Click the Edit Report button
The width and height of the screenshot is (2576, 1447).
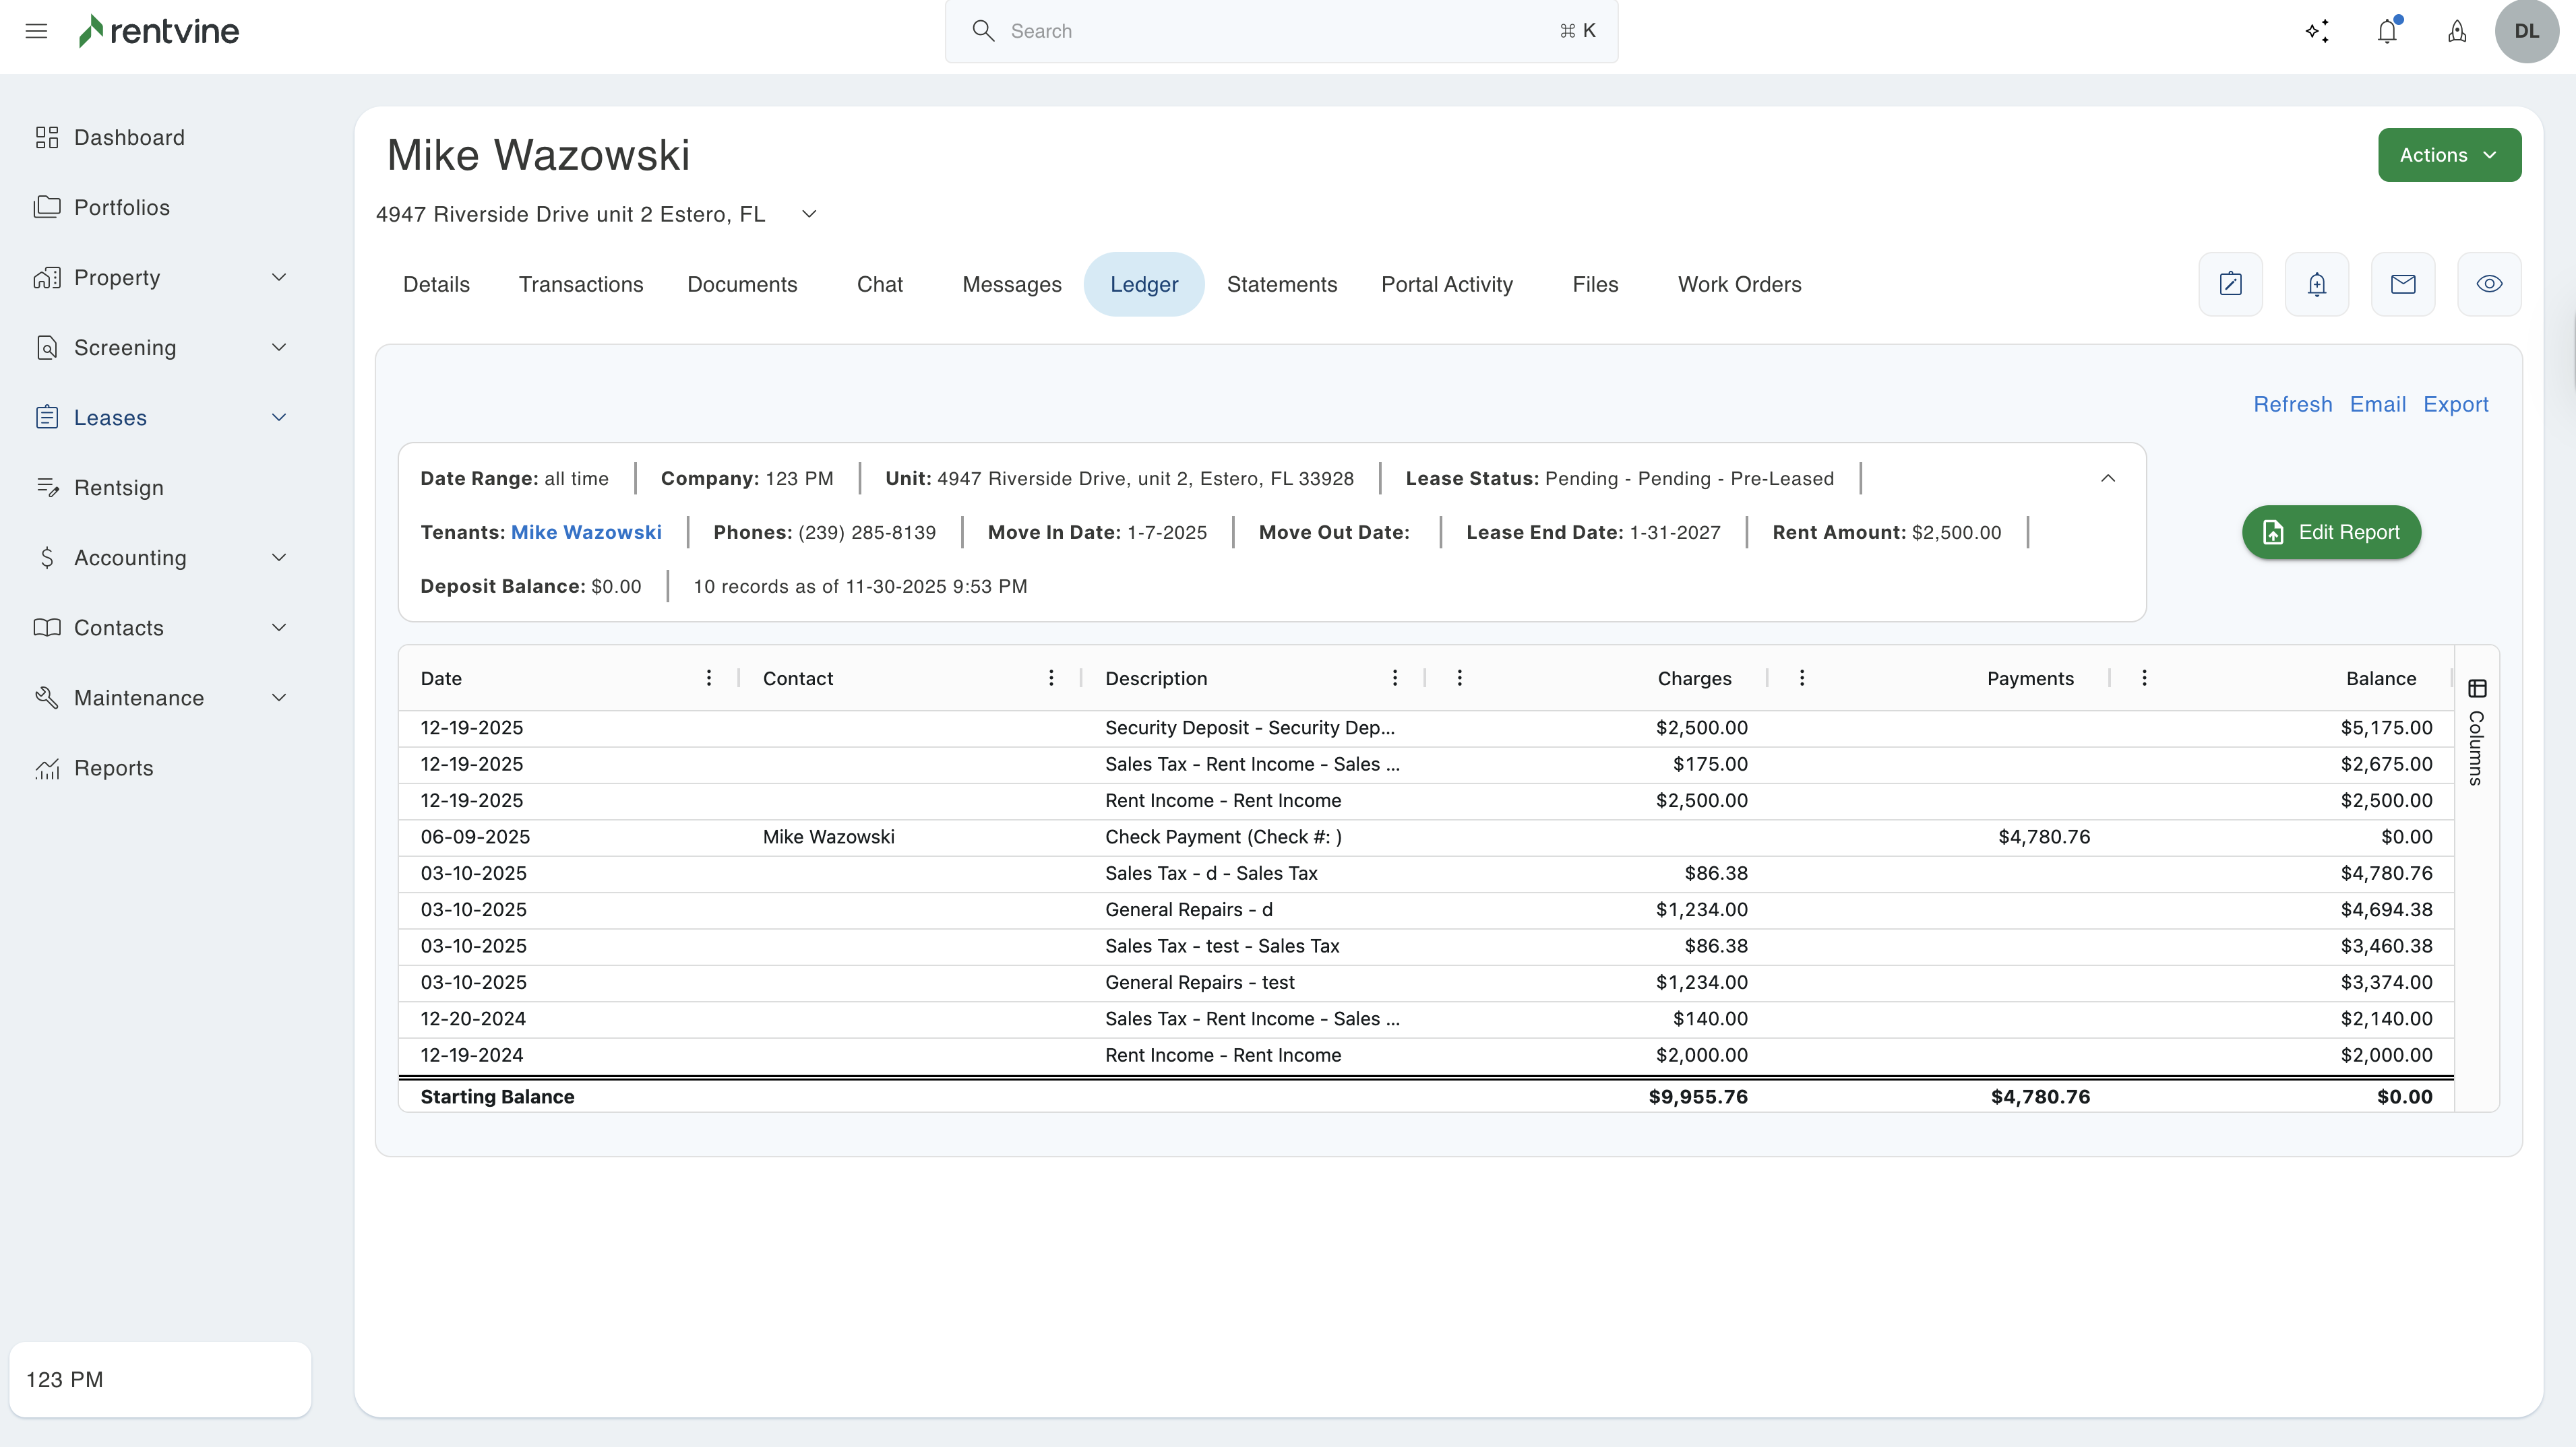coord(2331,533)
